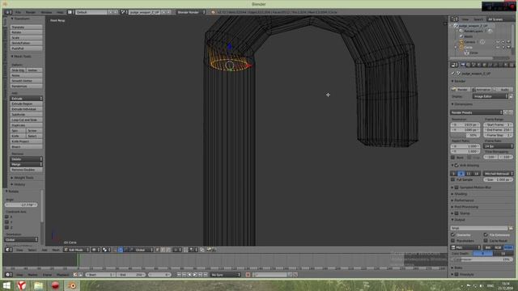
Task: Open the Edit Mode selector
Action: coord(76,250)
